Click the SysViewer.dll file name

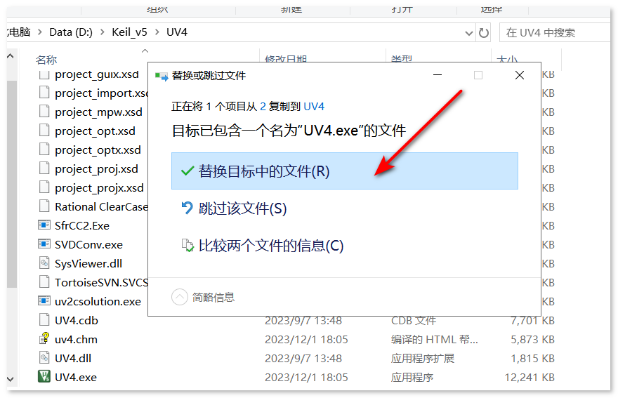[88, 264]
